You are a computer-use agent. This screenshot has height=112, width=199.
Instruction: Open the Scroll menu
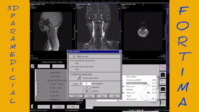coord(97,1)
